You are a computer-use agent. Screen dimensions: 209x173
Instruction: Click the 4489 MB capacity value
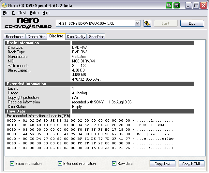[79, 75]
